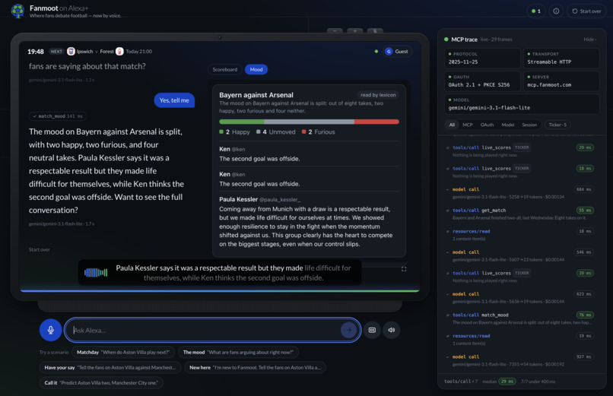The height and width of the screenshot is (396, 613).
Task: Toggle the Ticker · 5 filter chip
Action: click(x=557, y=125)
